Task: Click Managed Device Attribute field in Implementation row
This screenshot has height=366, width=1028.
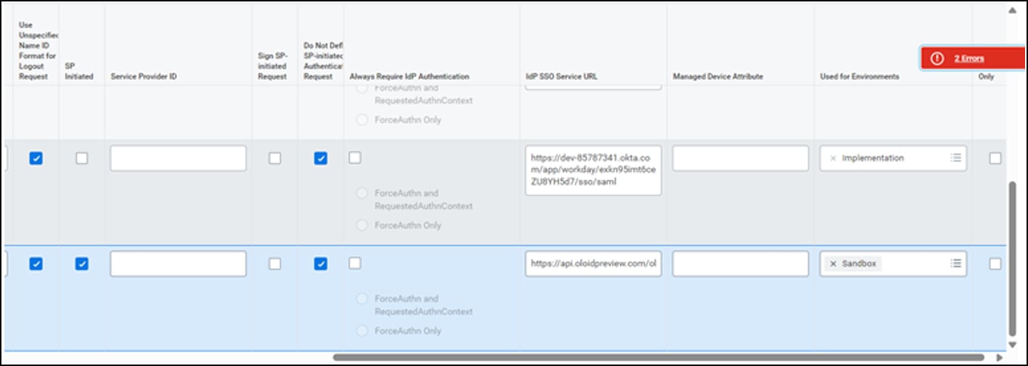Action: (x=741, y=158)
